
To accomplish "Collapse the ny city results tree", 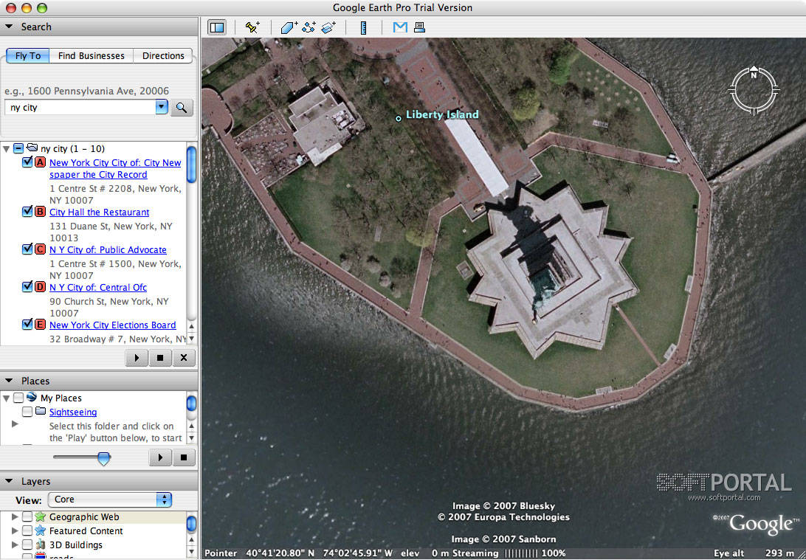I will click(x=6, y=149).
